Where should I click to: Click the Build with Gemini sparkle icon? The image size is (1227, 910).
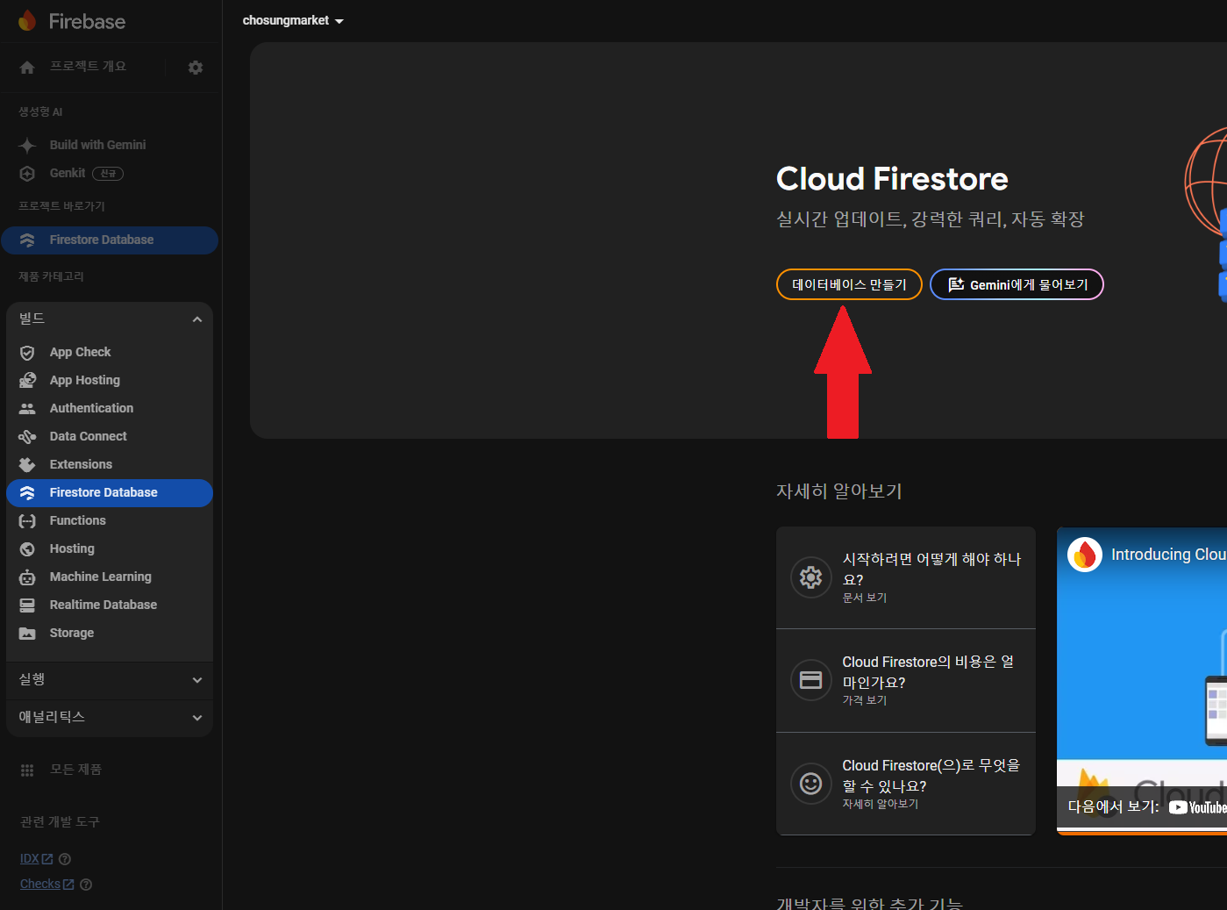(27, 145)
